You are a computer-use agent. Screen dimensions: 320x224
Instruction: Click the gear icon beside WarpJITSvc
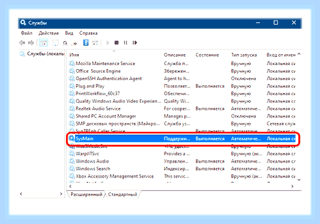(x=72, y=154)
